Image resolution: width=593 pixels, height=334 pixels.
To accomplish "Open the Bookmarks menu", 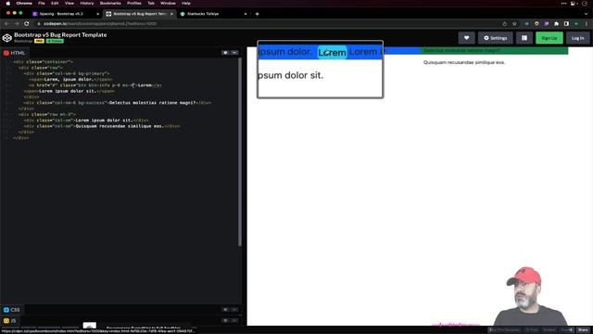I will click(110, 3).
